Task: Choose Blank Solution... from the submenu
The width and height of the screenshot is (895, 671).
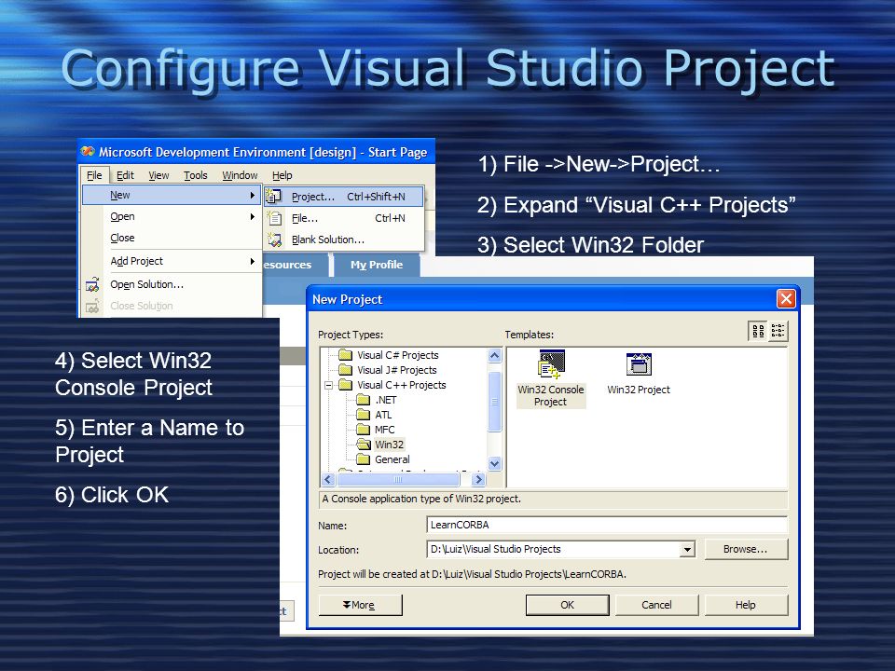Action: [344, 240]
